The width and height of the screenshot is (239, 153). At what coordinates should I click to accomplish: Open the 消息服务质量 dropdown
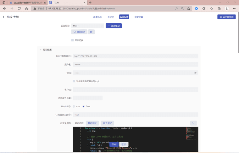click(x=87, y=98)
